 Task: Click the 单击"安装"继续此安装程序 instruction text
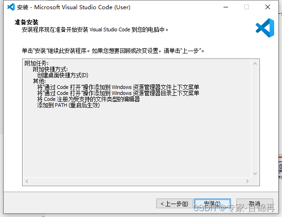click(113, 51)
